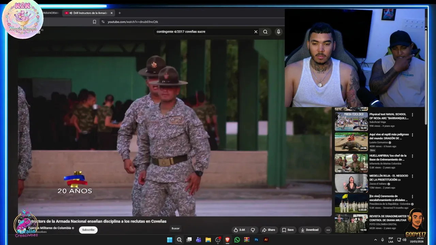Open Ceremonia de escalafonamiento video thumbnail

coord(351,203)
